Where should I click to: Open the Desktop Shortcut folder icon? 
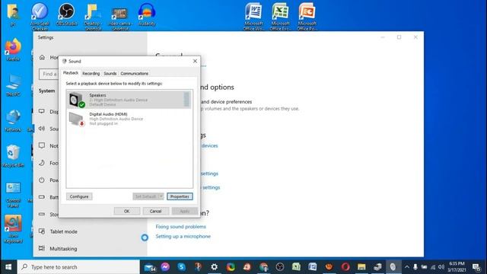click(93, 16)
